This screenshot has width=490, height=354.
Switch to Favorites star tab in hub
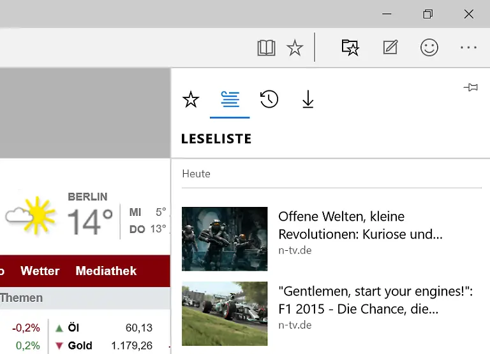(191, 99)
